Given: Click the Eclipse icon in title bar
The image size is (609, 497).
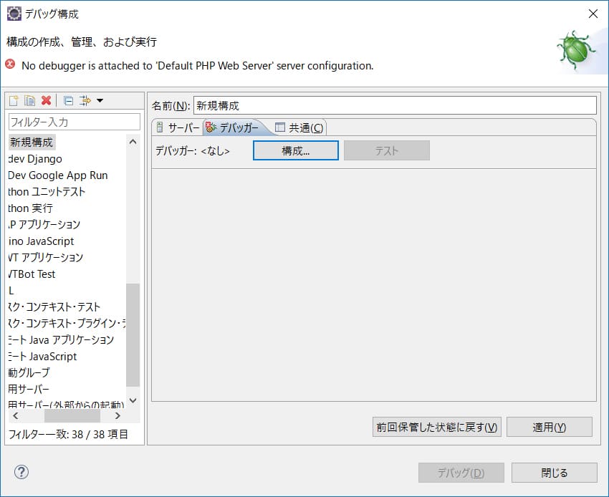Looking at the screenshot, I should (14, 14).
